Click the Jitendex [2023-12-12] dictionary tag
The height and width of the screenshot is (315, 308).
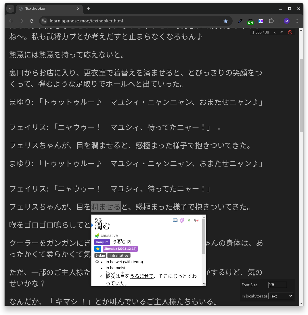[x=120, y=249]
